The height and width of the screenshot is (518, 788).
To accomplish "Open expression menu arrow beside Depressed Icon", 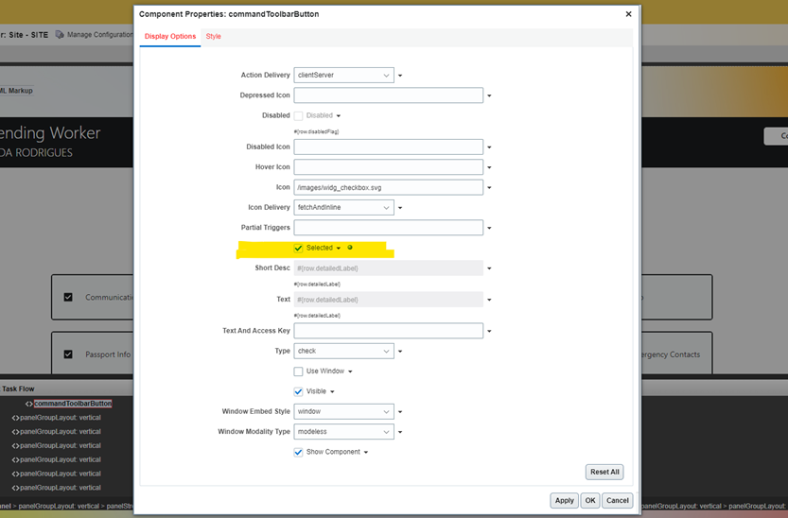I will pyautogui.click(x=489, y=95).
